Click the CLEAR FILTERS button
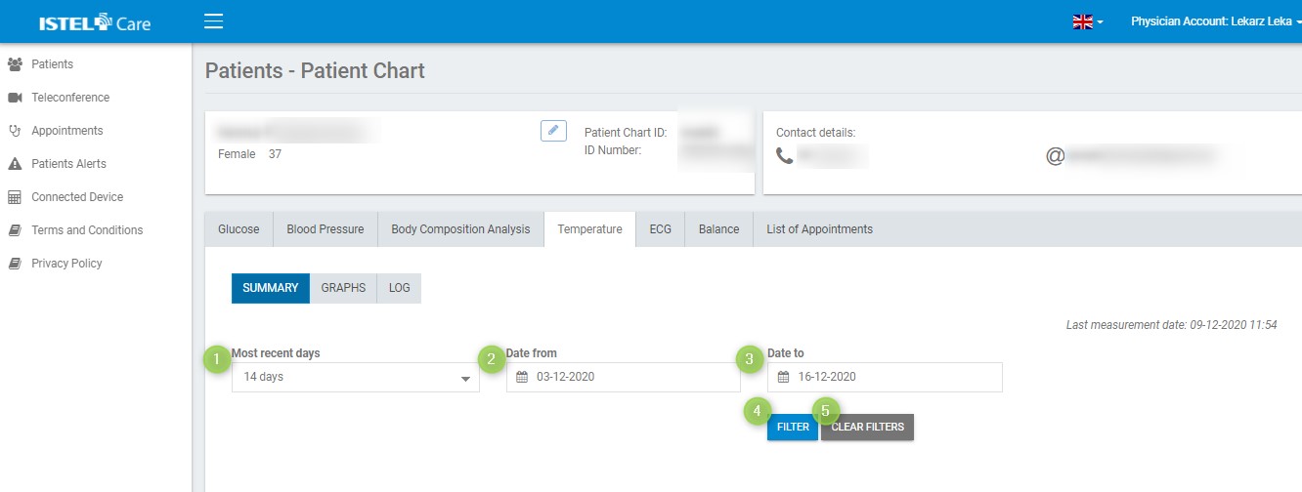The height and width of the screenshot is (492, 1302). tap(867, 427)
